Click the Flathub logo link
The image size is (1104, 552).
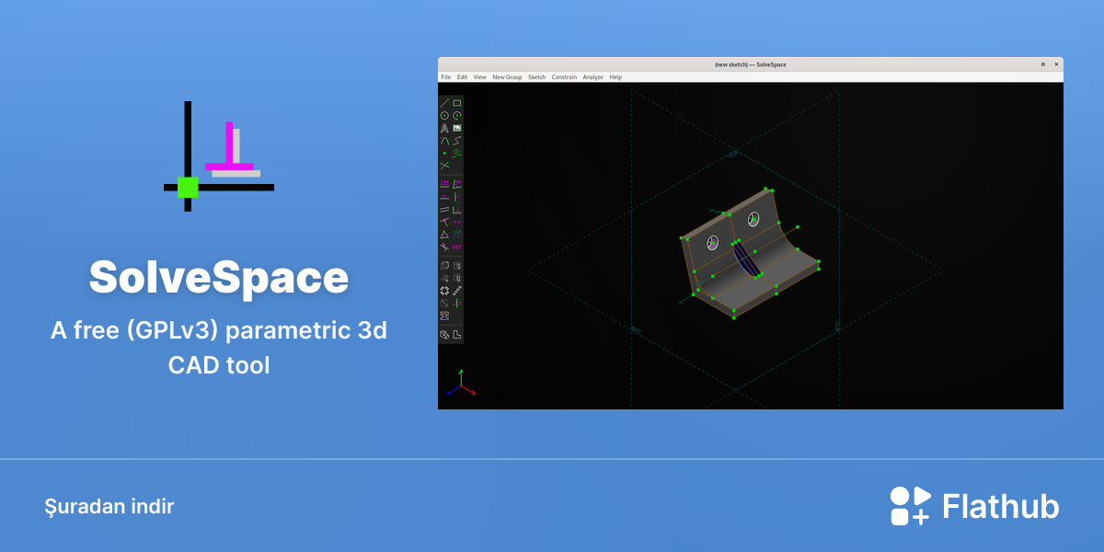[974, 506]
